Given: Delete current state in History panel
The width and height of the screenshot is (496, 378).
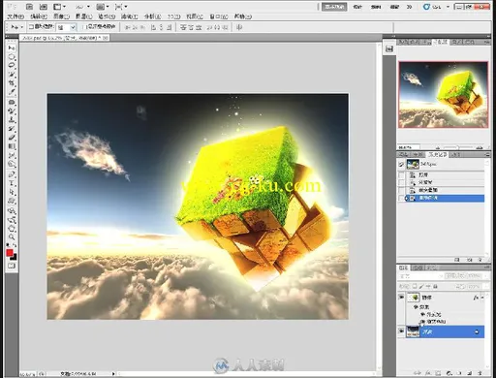Looking at the screenshot, I should (480, 260).
